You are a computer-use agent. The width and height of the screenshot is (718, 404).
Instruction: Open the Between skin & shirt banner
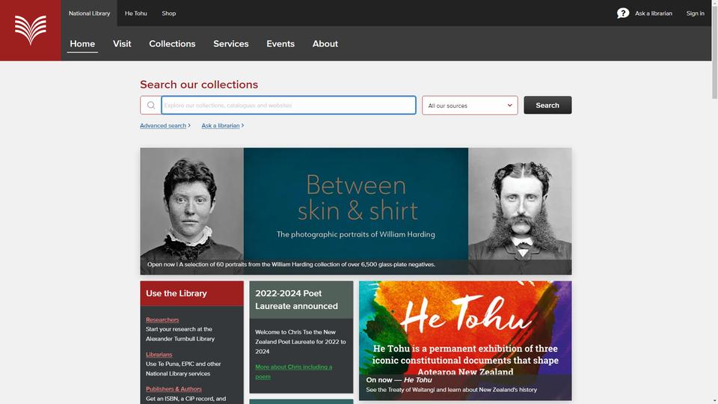pyautogui.click(x=356, y=211)
